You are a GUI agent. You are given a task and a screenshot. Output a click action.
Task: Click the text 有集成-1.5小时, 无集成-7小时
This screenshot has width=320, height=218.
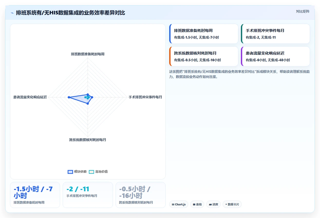[x=196, y=37]
